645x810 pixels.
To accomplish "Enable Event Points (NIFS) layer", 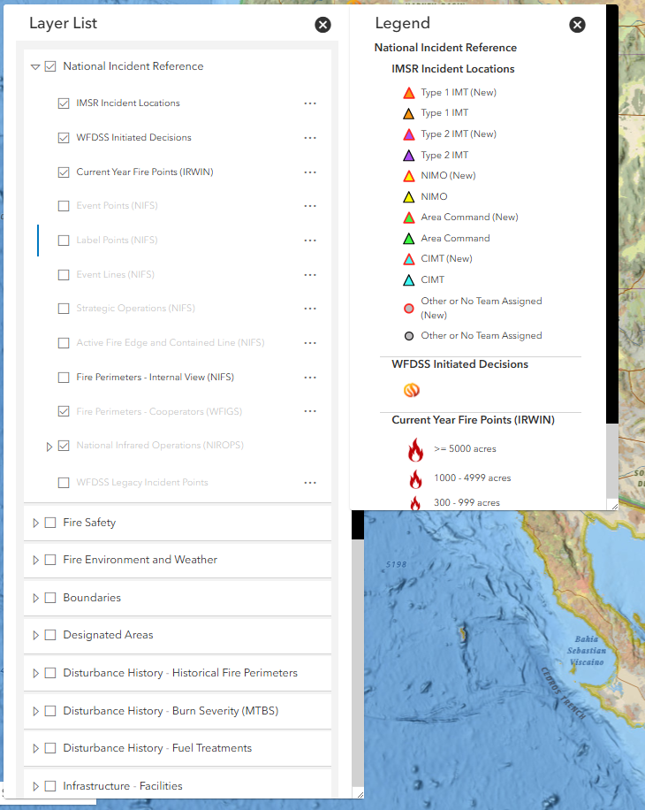I will 64,206.
